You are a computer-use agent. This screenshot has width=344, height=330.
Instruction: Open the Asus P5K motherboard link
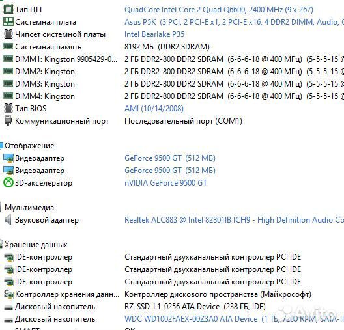234,22
